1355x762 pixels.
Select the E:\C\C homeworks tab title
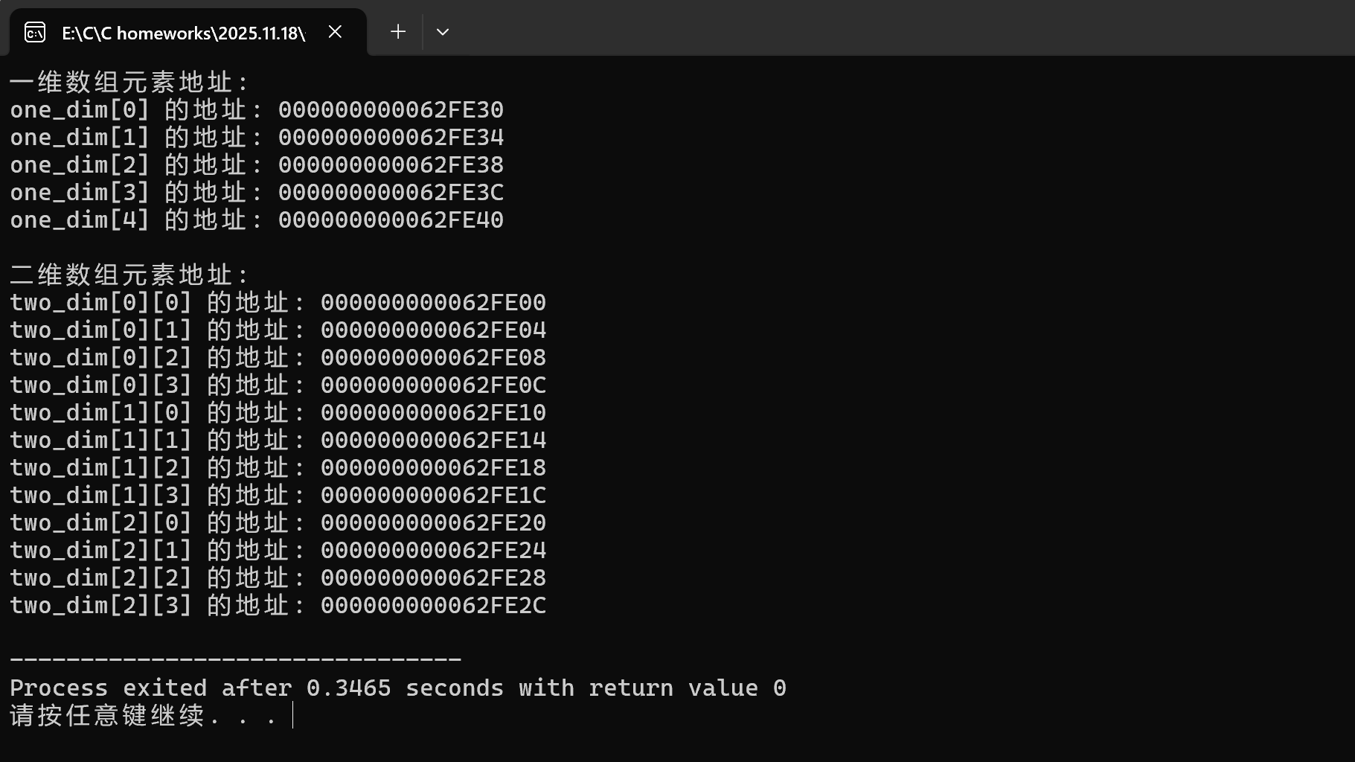tap(184, 33)
